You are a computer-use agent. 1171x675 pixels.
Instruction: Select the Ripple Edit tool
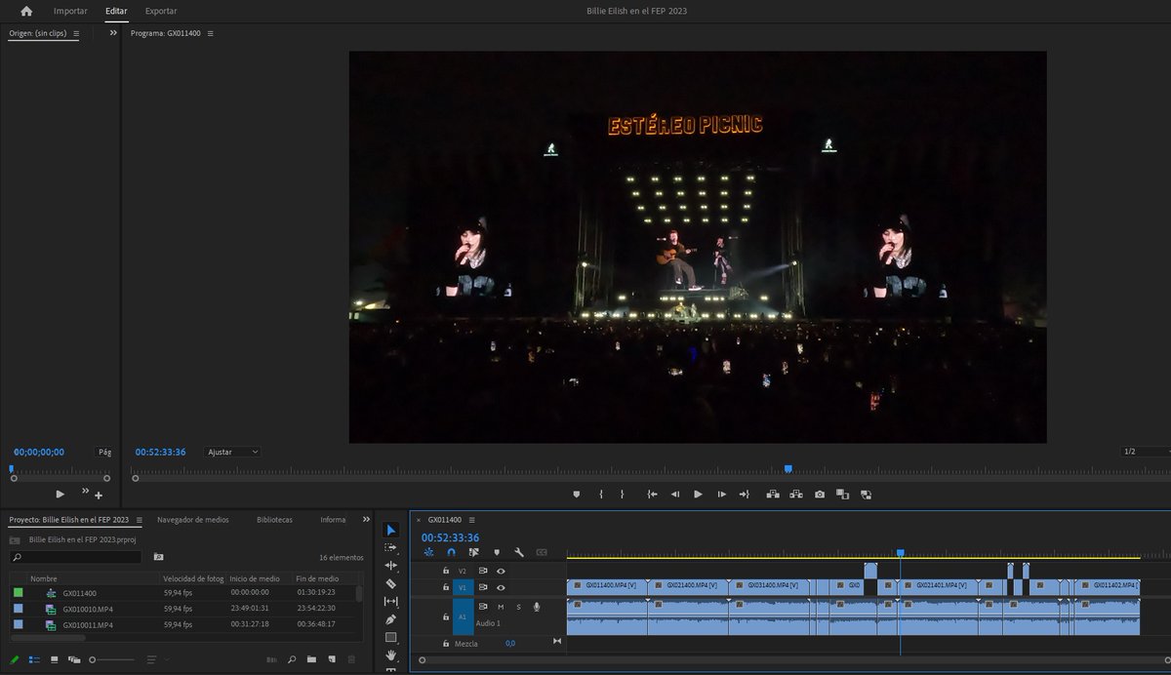tap(391, 566)
